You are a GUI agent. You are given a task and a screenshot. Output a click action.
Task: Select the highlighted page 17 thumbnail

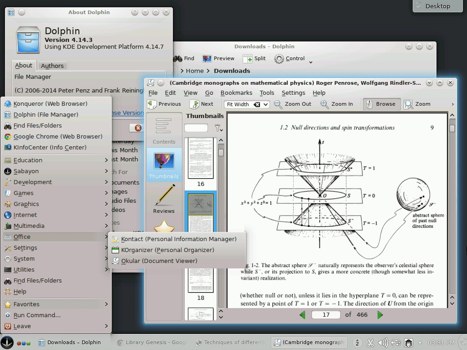click(x=201, y=212)
